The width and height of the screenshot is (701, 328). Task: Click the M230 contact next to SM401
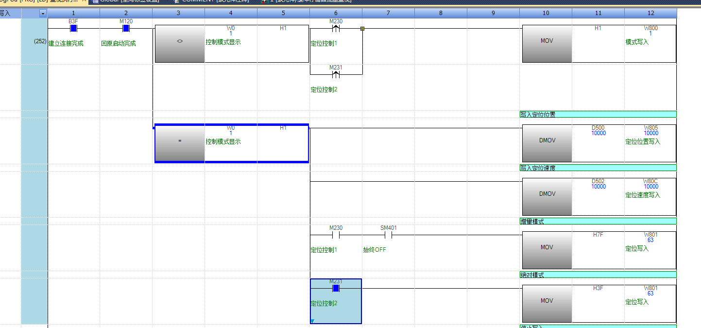(x=336, y=235)
